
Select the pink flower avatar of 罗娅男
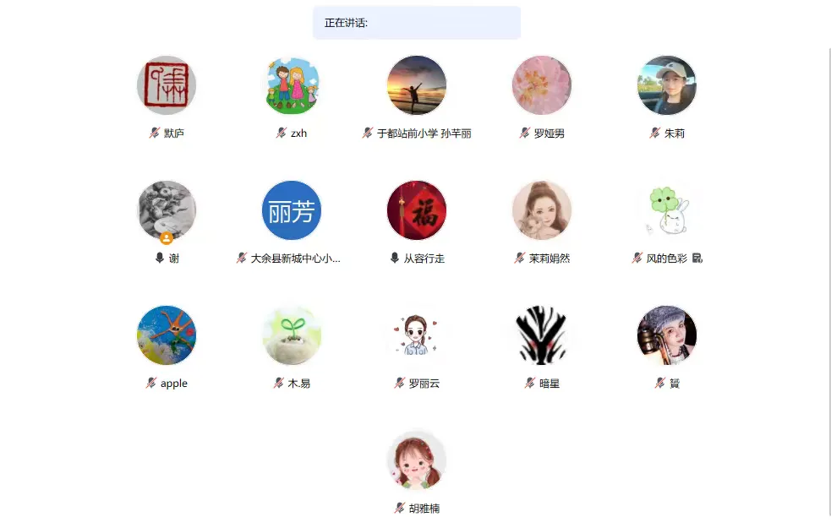coord(542,85)
